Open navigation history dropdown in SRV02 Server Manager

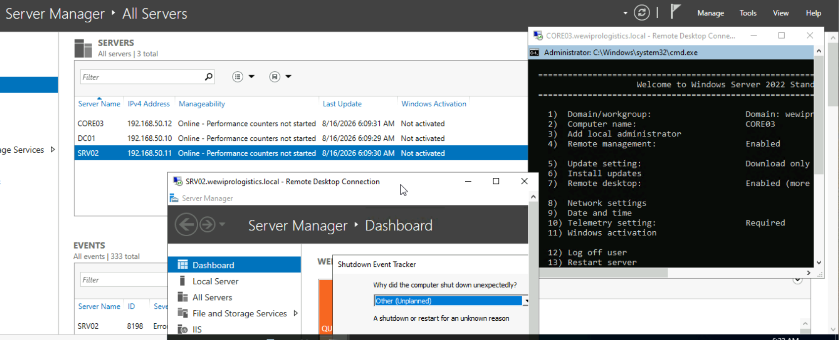(222, 224)
